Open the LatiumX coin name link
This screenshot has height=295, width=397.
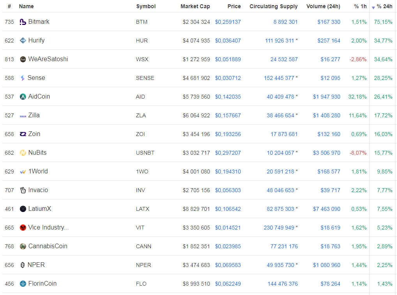click(39, 209)
